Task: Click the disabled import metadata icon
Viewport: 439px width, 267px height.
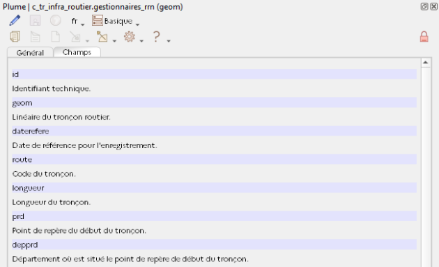Action: tap(75, 37)
